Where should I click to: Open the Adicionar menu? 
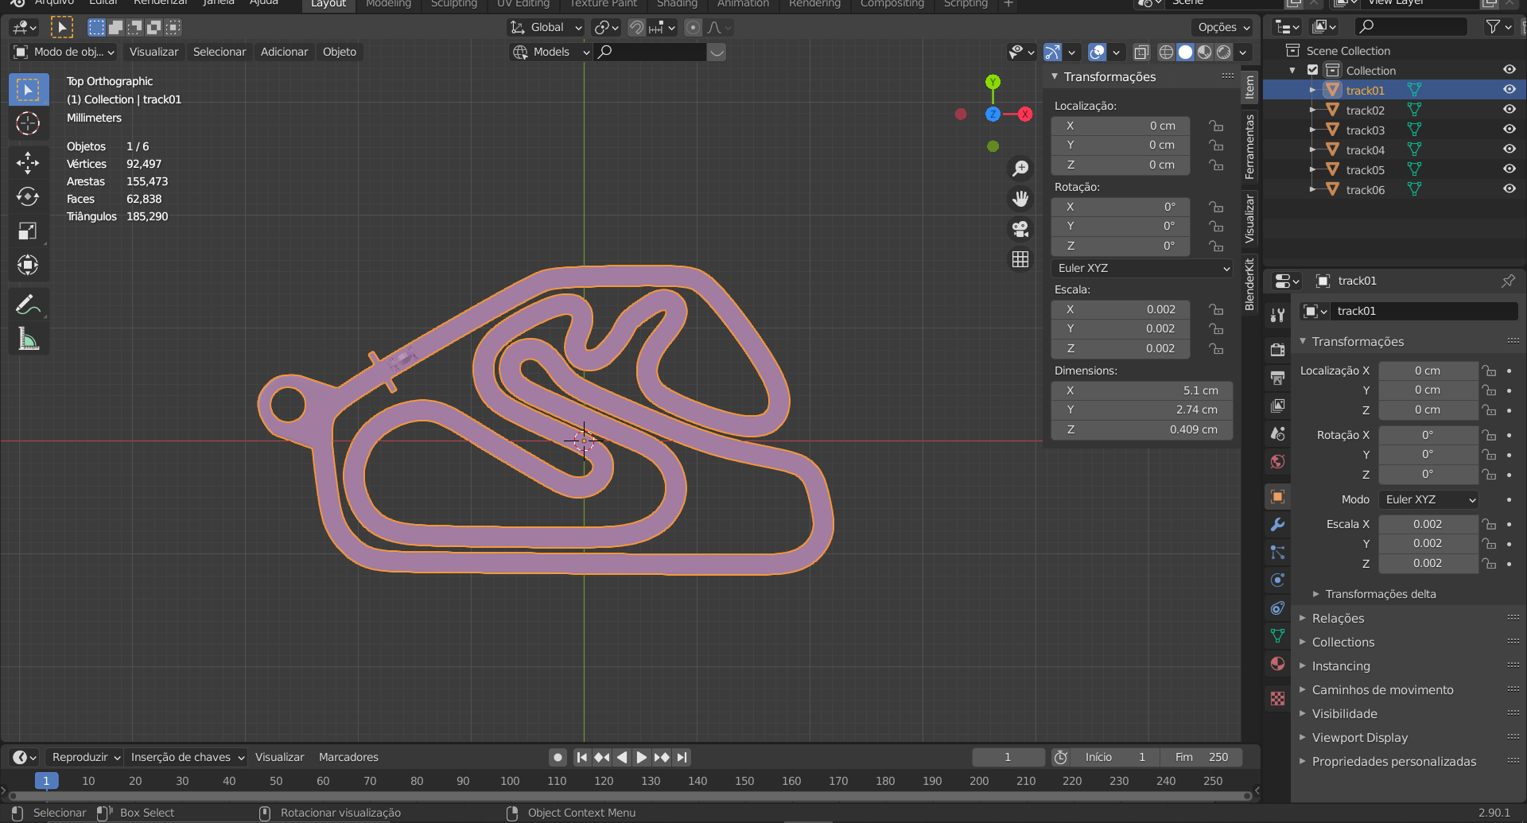284,52
